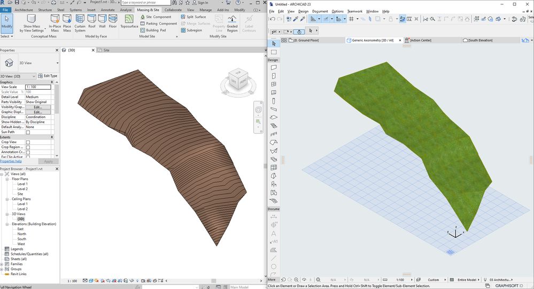Viewport: 534px width, 289px height.
Task: Click the Edit Type button
Action: 48,76
